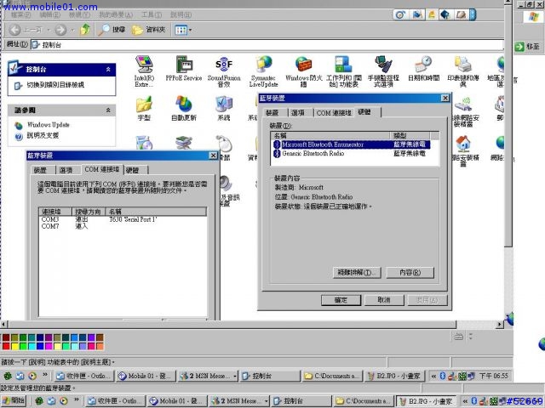545x408 pixels.
Task: Collapse the 控制台 side panel section
Action: click(108, 70)
